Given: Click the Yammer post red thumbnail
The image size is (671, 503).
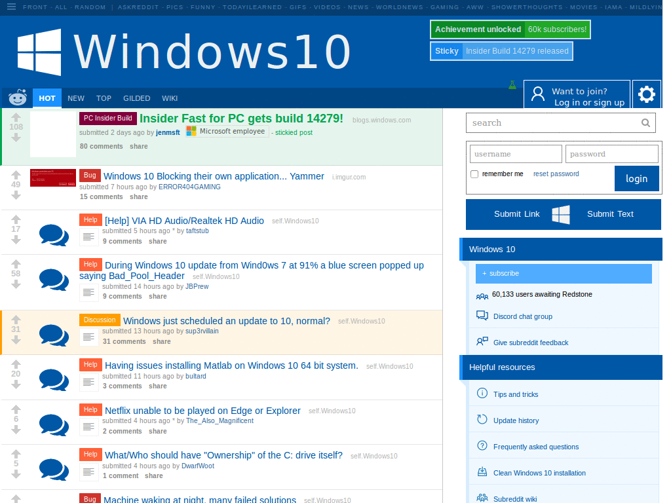Looking at the screenshot, I should tap(53, 177).
